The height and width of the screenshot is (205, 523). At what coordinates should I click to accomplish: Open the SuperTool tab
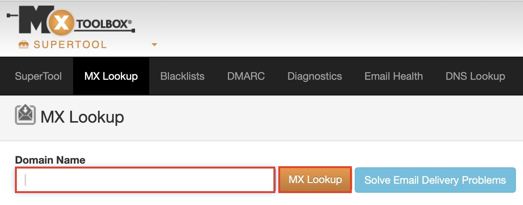(38, 76)
